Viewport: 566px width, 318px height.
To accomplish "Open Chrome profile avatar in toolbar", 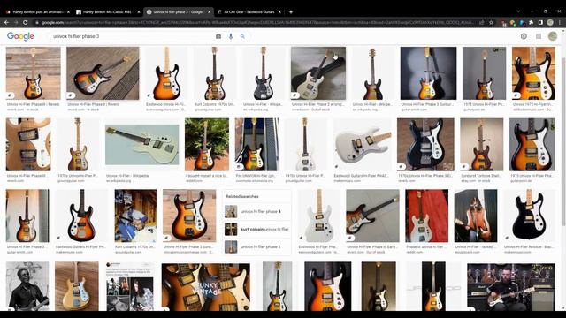I will pyautogui.click(x=550, y=22).
